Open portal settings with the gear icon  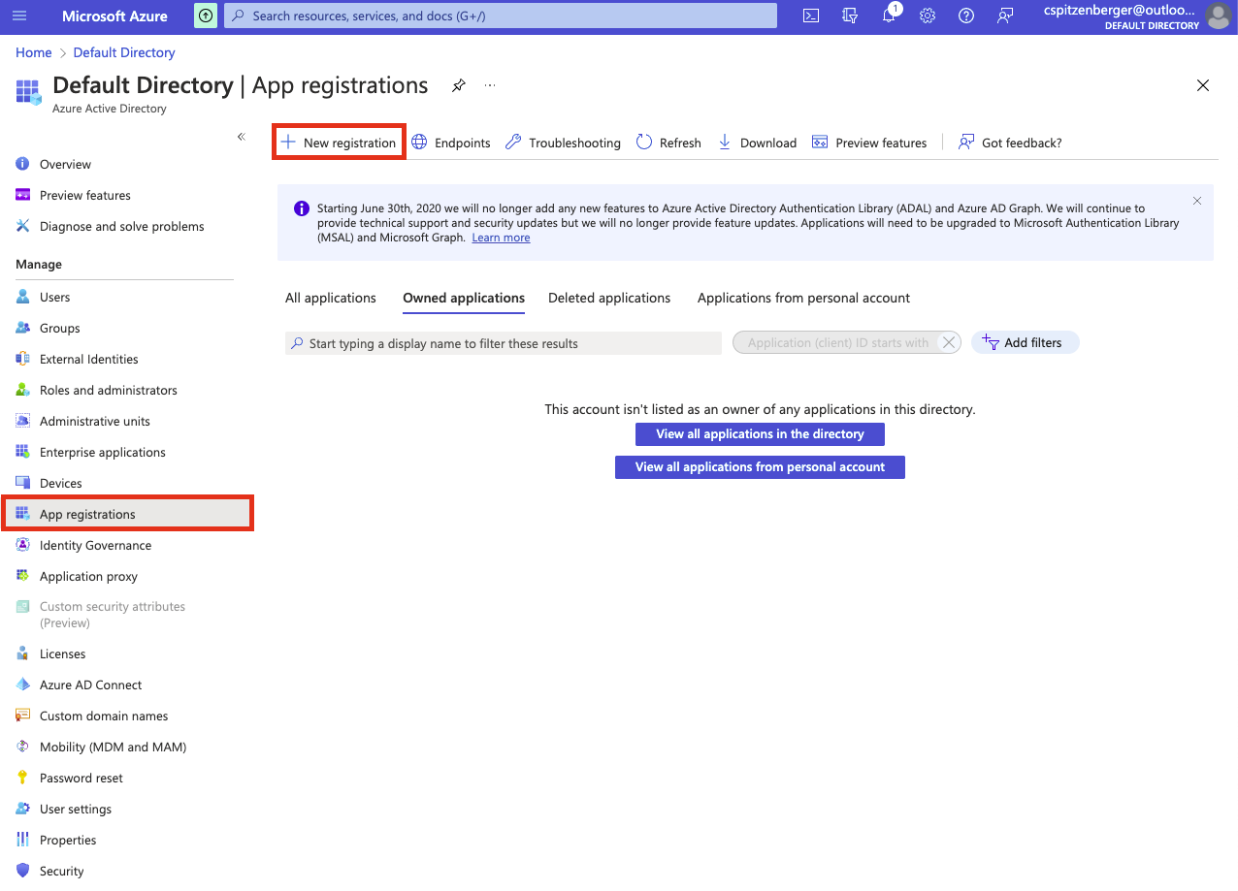pyautogui.click(x=927, y=16)
